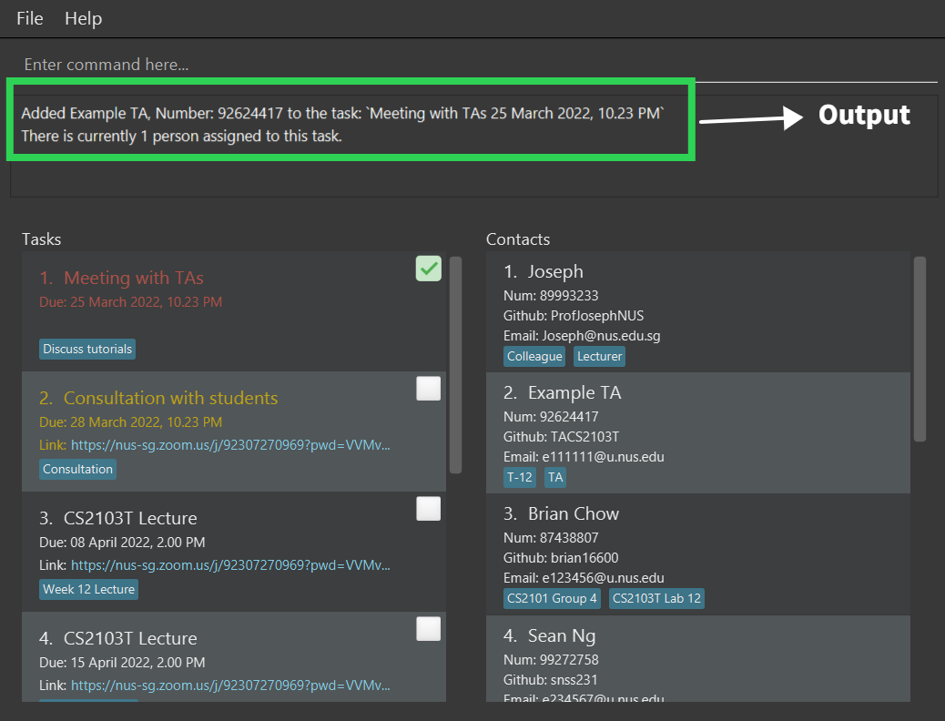The height and width of the screenshot is (721, 945).
Task: Click Due: 25 March 2022, 10.23 PM
Action: coord(131,302)
